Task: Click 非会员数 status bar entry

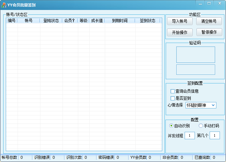Action: pos(170,158)
